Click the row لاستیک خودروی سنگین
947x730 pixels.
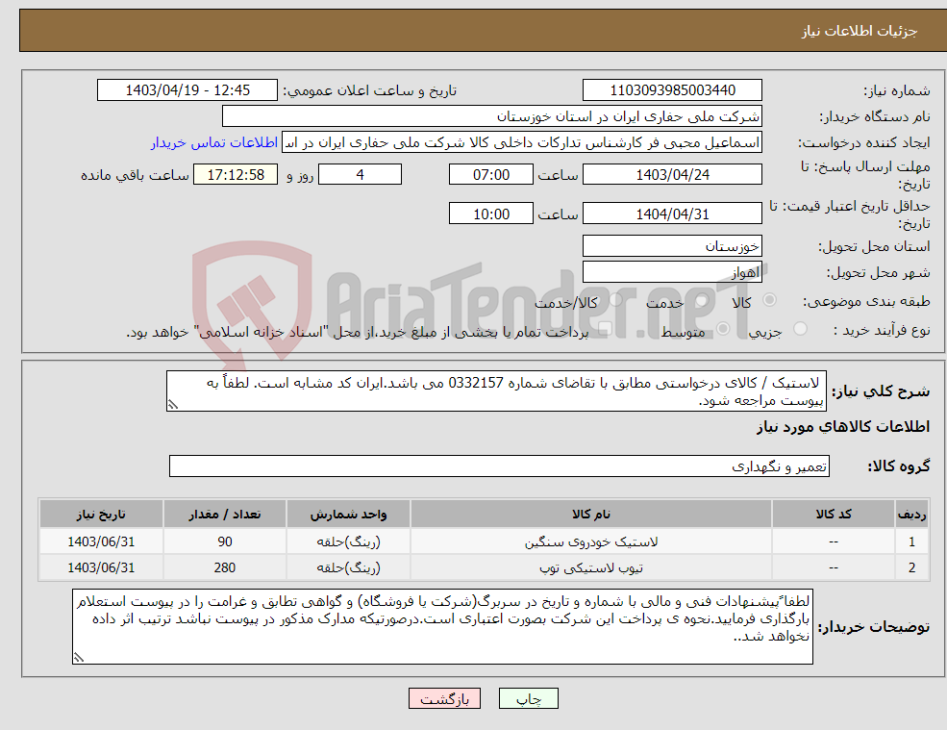point(484,541)
